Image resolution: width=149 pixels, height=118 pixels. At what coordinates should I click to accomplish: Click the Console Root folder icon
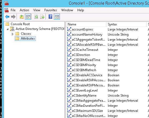[x=7, y=24]
